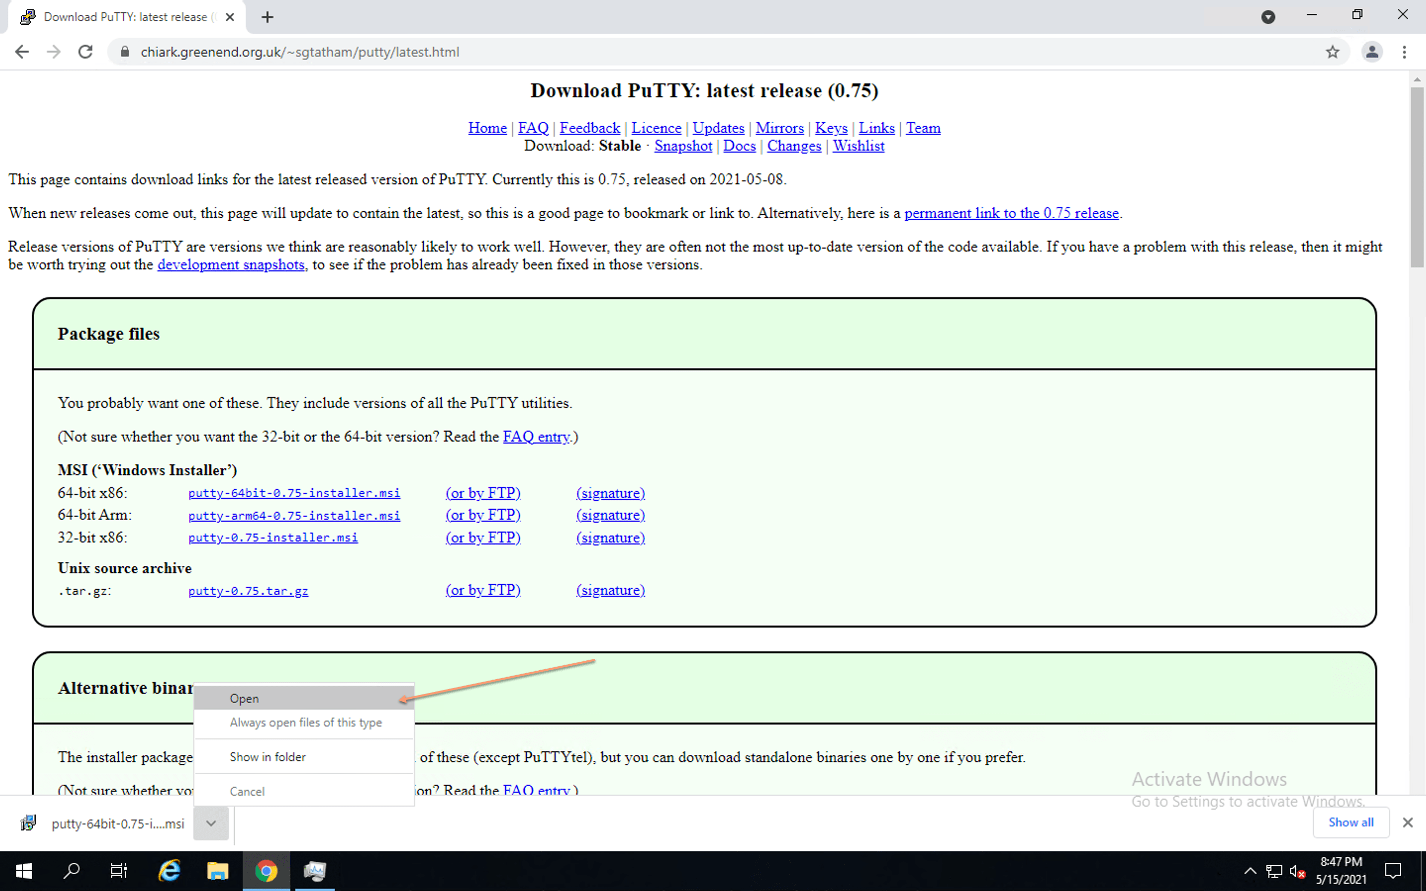
Task: Open Chrome's three-dot menu
Action: (x=1404, y=52)
